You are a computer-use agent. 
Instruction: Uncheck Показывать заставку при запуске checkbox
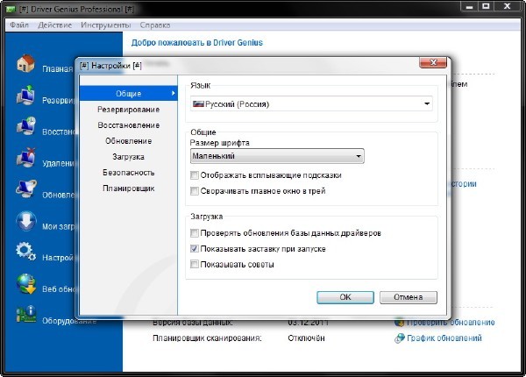click(x=195, y=248)
